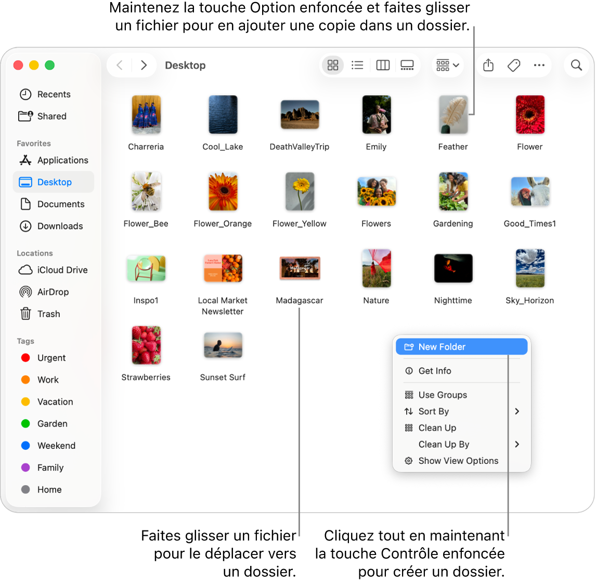This screenshot has width=596, height=581.
Task: Select the Urgent red tag
Action: (x=50, y=358)
